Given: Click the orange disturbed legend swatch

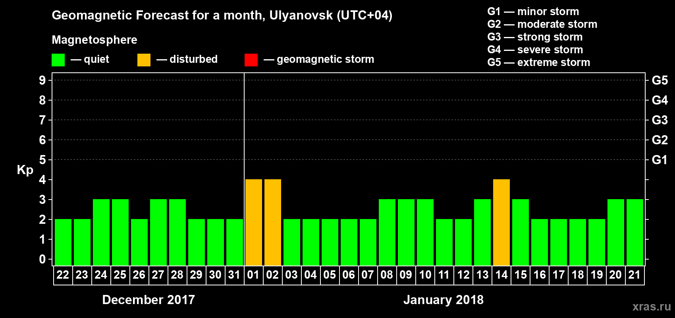Looking at the screenshot, I should tap(144, 60).
